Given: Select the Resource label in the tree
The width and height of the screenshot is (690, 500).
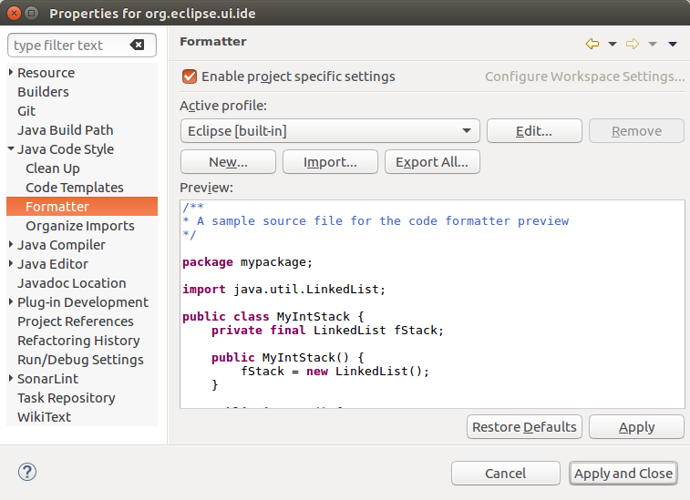Looking at the screenshot, I should 46,73.
